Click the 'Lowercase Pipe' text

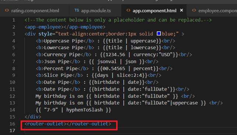tap(63, 48)
